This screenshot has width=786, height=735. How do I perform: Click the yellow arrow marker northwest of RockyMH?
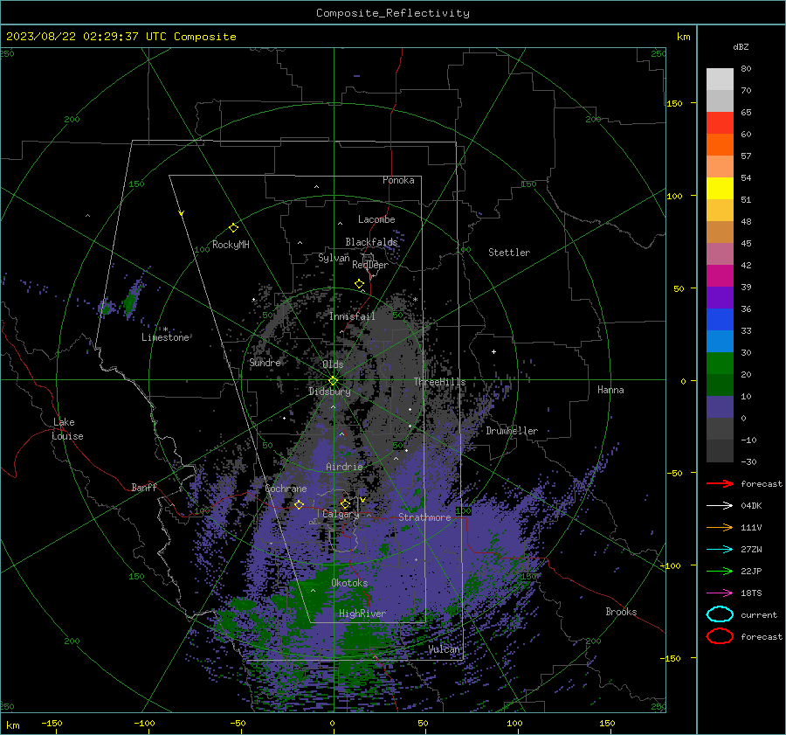[x=182, y=213]
